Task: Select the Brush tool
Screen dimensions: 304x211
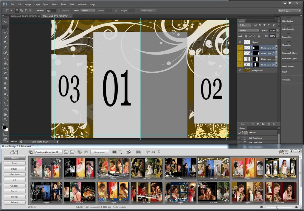Action: pyautogui.click(x=5, y=58)
